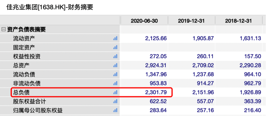Click the value 363.39
The height and width of the screenshot is (116, 266).
[x=252, y=102]
